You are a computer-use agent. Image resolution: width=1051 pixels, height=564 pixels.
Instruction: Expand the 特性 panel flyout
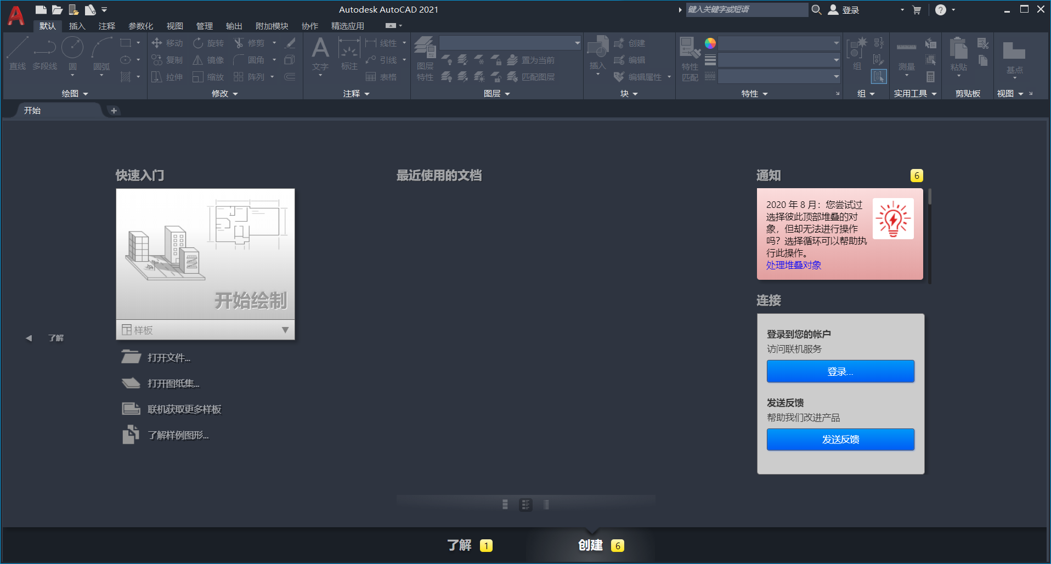[x=755, y=94]
